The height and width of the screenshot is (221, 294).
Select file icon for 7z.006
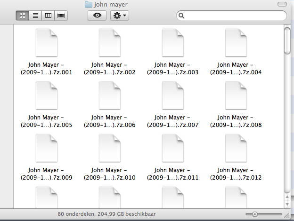point(110,95)
